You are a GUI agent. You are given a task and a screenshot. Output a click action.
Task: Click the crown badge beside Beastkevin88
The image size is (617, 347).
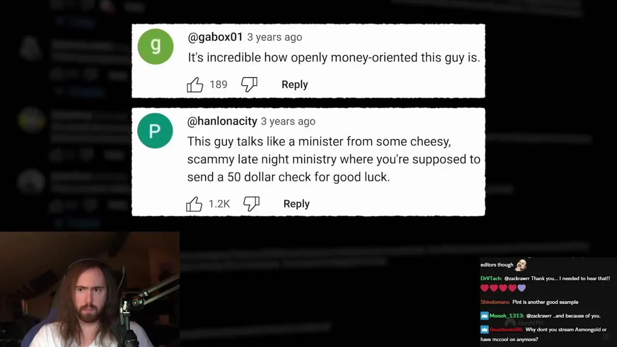(484, 330)
